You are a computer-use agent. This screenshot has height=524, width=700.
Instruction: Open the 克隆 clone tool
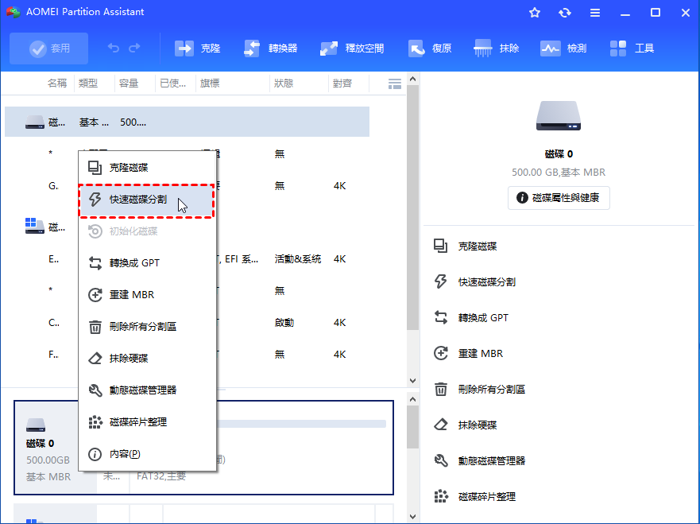point(197,49)
